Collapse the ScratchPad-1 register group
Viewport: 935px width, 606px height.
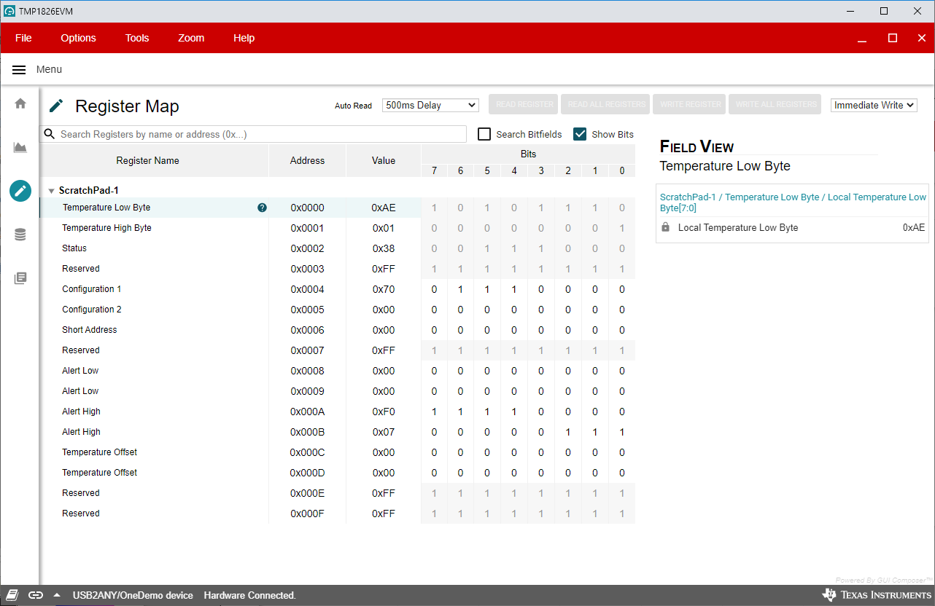point(51,191)
